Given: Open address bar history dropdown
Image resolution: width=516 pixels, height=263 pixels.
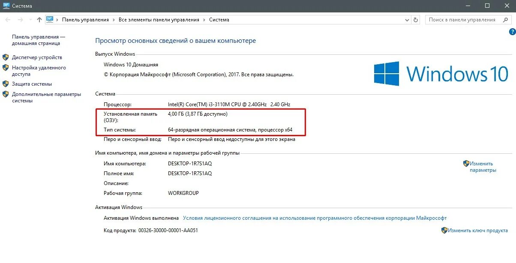Looking at the screenshot, I should pyautogui.click(x=407, y=20).
